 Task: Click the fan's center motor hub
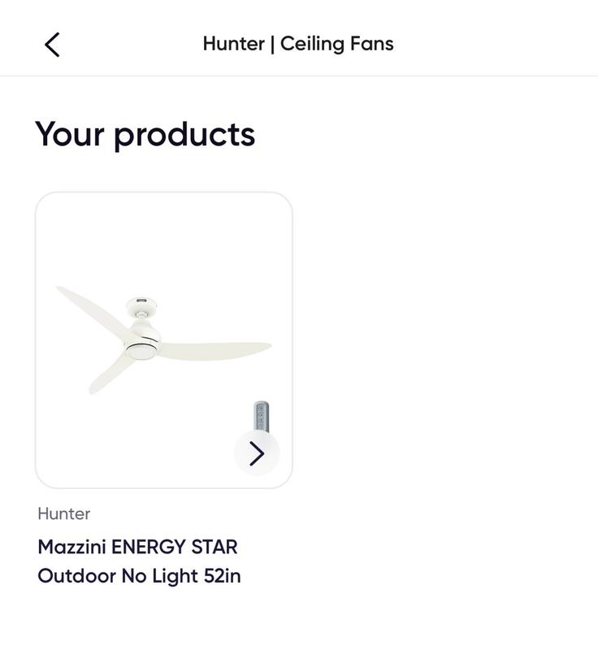click(x=143, y=341)
